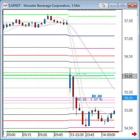
Task: Click the 56.50 price axis label
Action: coord(129,57)
